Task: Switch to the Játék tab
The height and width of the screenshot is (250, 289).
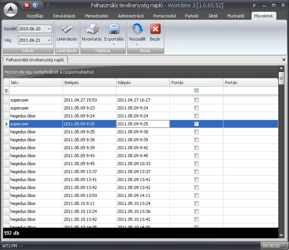Action: (x=213, y=16)
